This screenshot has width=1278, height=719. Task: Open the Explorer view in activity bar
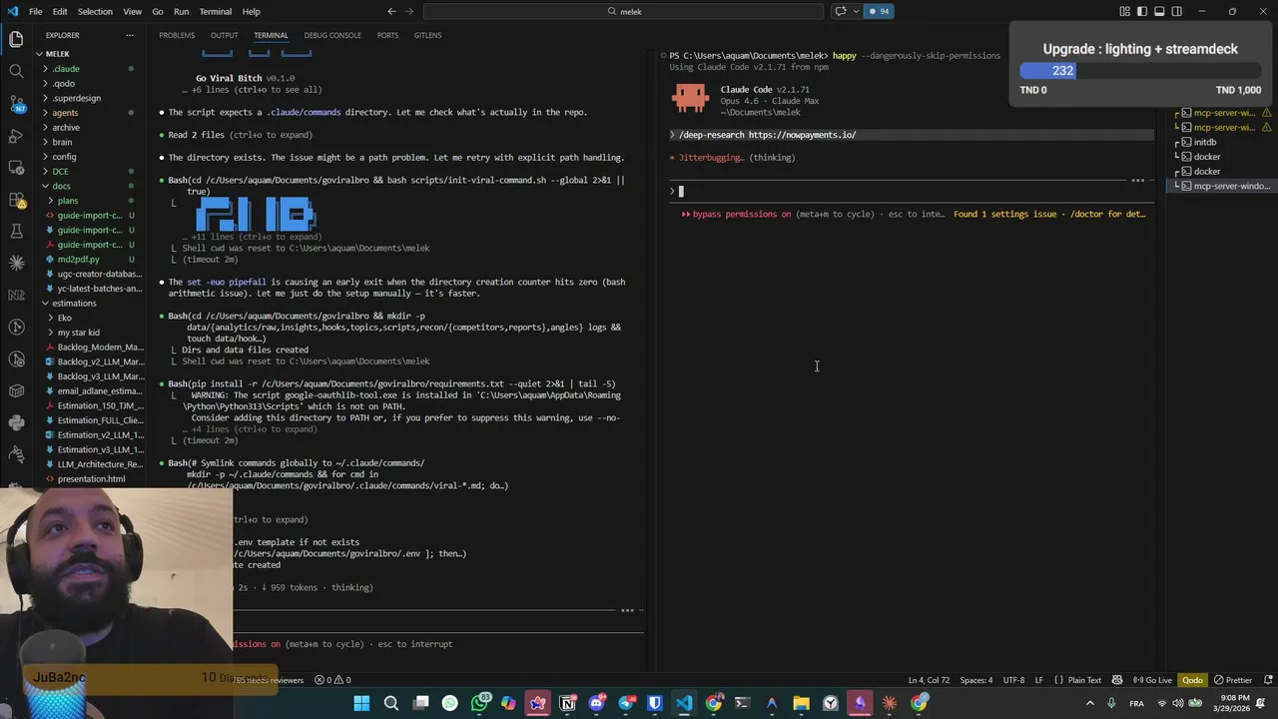pos(16,40)
